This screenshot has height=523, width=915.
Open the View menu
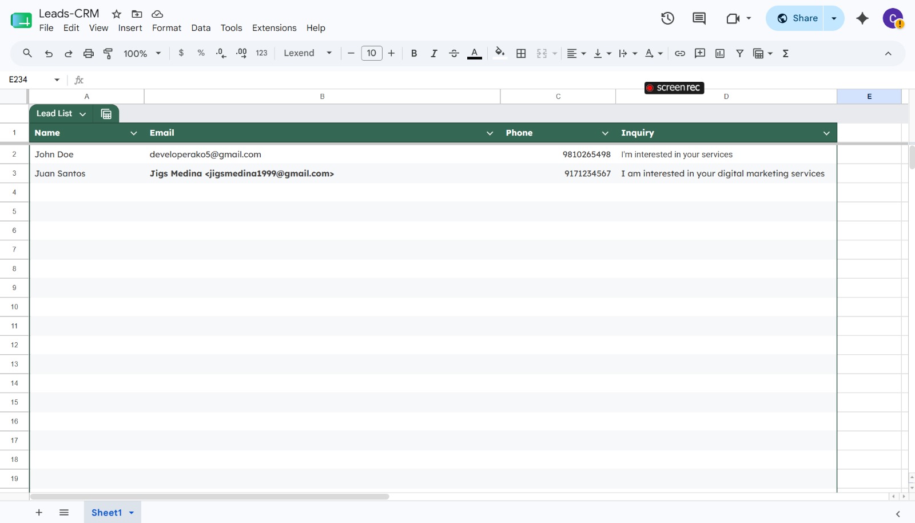click(x=98, y=28)
